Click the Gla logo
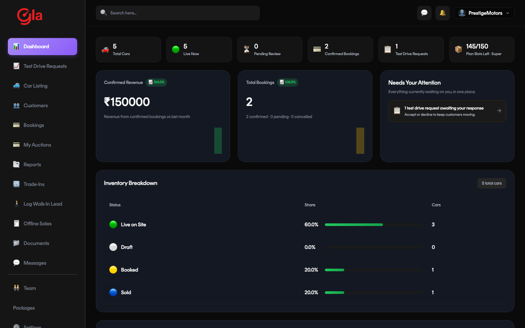 pos(30,16)
